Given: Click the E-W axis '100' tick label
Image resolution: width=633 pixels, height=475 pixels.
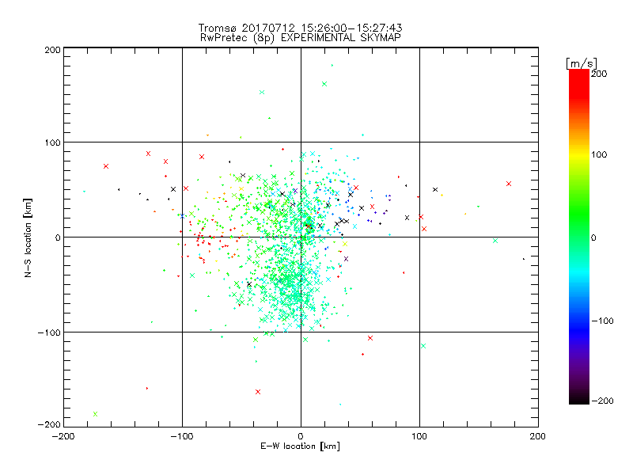Looking at the screenshot, I should pyautogui.click(x=419, y=436).
